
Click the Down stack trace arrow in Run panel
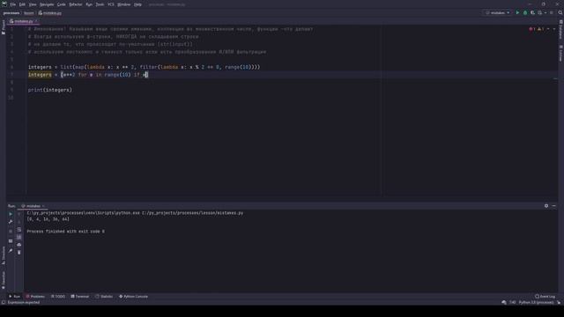[x=19, y=222]
